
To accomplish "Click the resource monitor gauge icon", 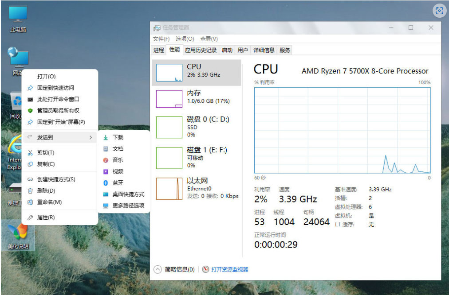I will point(205,269).
